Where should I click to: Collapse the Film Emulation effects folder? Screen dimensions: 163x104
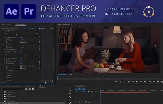click(2, 101)
